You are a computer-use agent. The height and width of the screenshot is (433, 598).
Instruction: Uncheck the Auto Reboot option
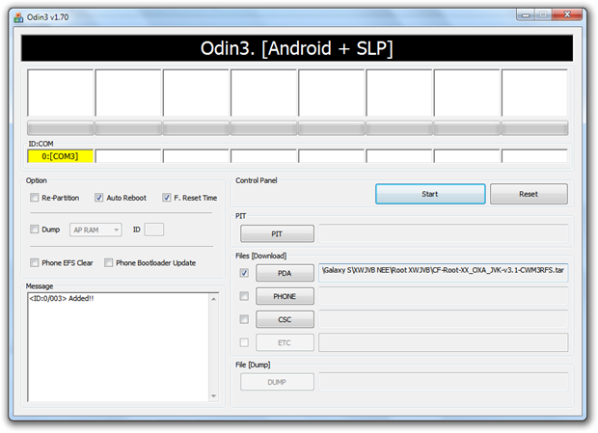(x=98, y=198)
